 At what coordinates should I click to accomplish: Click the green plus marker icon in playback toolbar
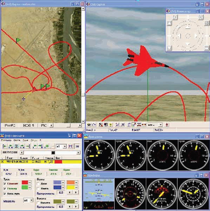tap(46, 146)
